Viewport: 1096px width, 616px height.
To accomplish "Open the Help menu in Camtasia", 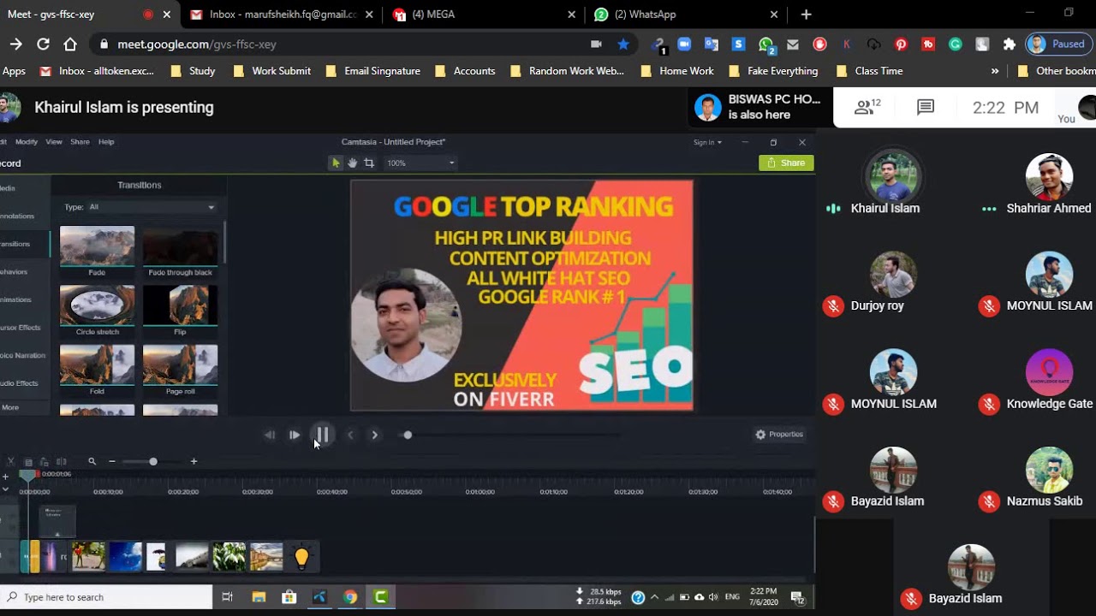I will tap(106, 142).
